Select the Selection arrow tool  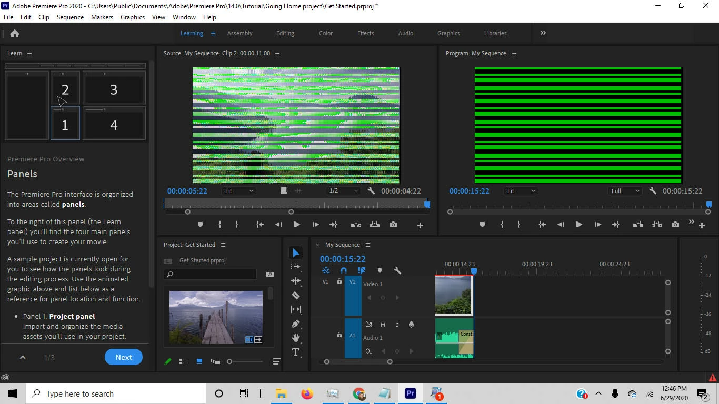[296, 253]
